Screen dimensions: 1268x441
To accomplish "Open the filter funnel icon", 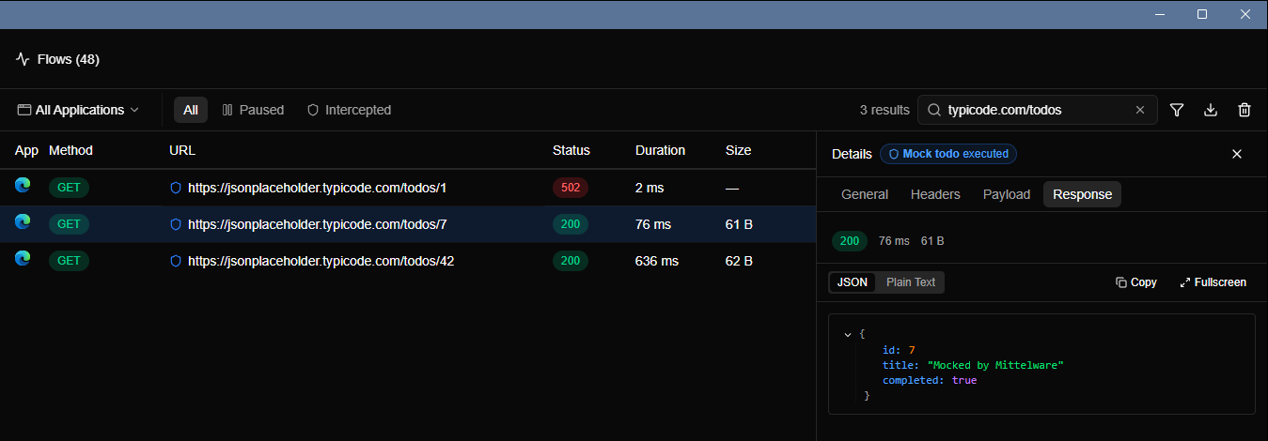I will [1177, 110].
